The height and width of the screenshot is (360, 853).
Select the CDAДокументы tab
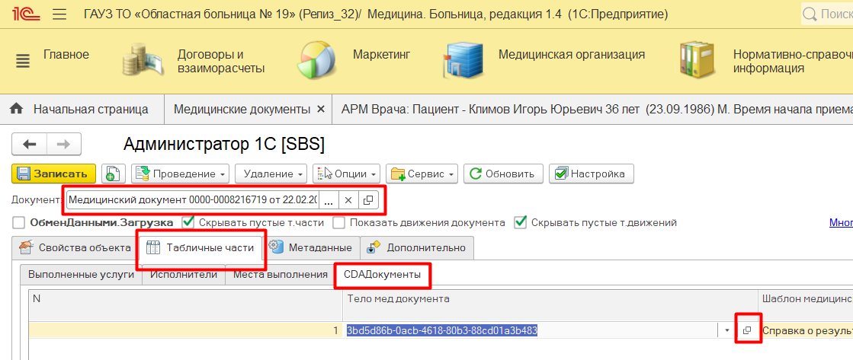pyautogui.click(x=382, y=274)
